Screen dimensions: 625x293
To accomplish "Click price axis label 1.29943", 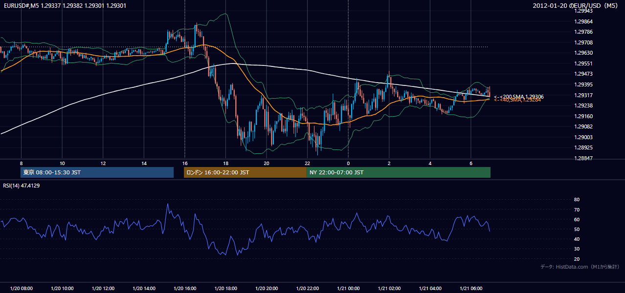I will 584,11.
